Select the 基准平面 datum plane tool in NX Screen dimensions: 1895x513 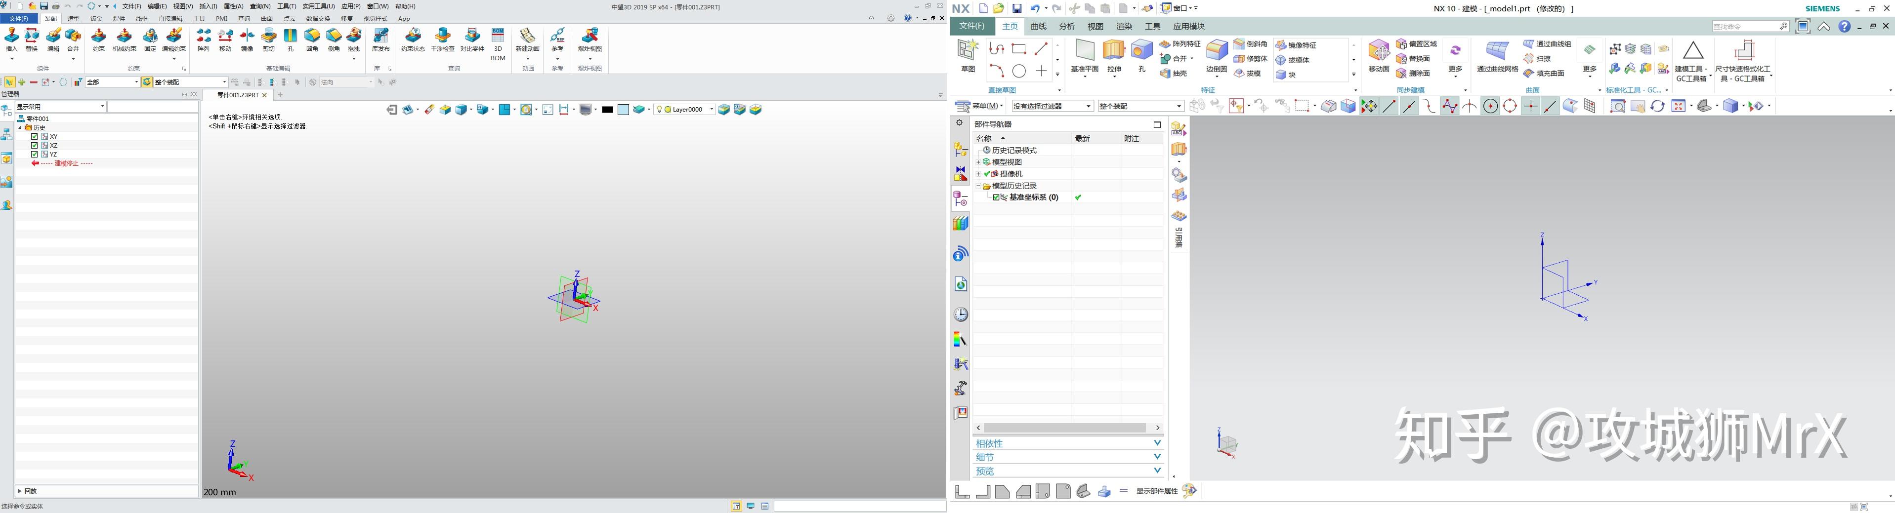(1085, 56)
